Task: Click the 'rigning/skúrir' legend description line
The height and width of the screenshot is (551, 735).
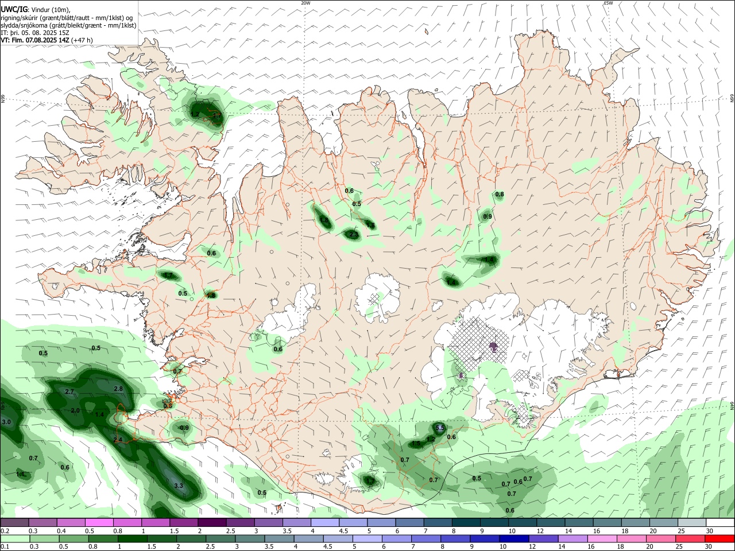Action: [67, 18]
